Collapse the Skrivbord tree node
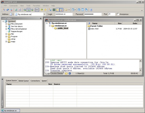The width and height of the screenshot is (145, 113). click(3, 21)
